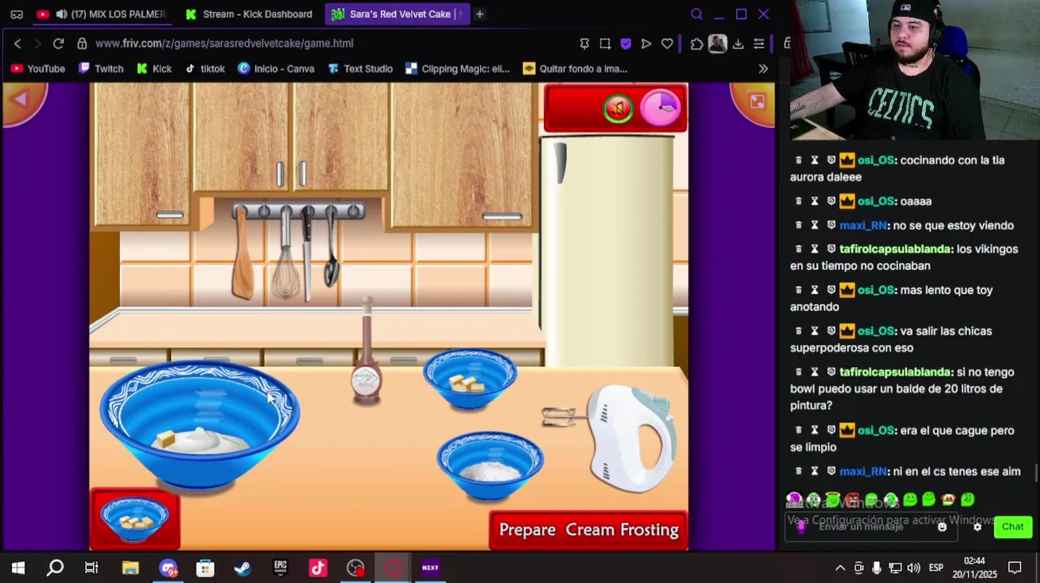Open the emoji picker in chat input
1040x583 pixels.
(942, 527)
